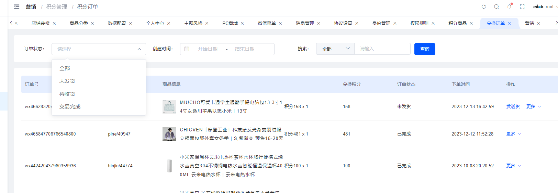
Task: Close the 协议设置 tab
Action: pos(357,23)
